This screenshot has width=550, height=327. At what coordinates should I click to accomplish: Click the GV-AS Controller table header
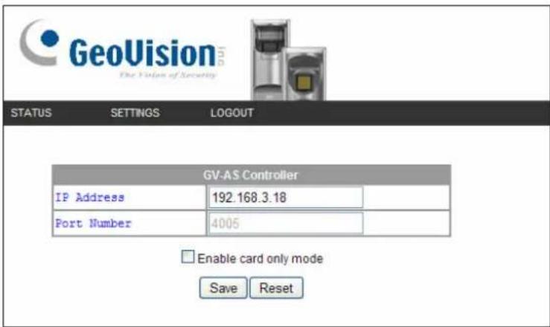[251, 175]
